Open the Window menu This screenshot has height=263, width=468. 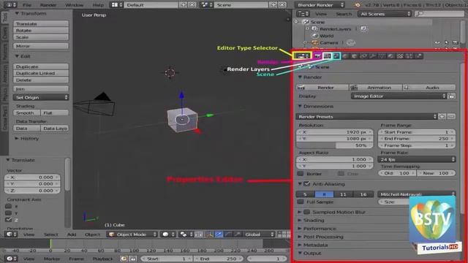point(75,5)
